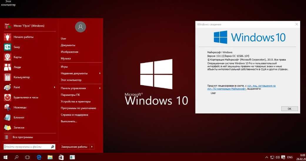Image resolution: width=306 pixels, height=161 pixels.
Task: Open Изображения in Start menu
Action: [69, 52]
